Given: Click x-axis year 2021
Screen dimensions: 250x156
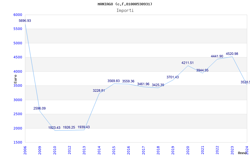Looking at the screenshot, I should point(202,150).
